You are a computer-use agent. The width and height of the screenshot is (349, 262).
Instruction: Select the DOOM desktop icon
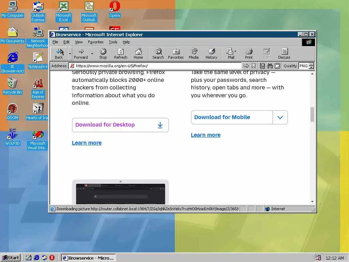pyautogui.click(x=13, y=112)
